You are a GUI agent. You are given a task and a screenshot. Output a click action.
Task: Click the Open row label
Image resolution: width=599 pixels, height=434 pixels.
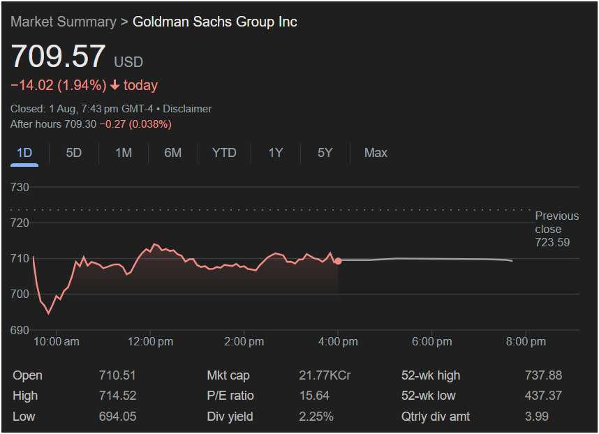[27, 375]
